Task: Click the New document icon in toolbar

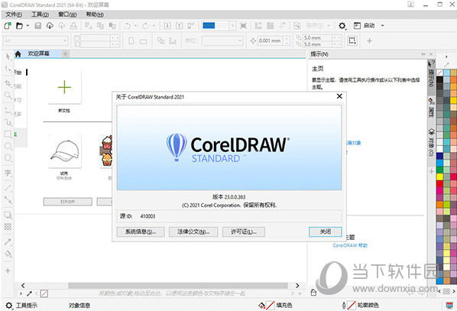Action: point(8,26)
